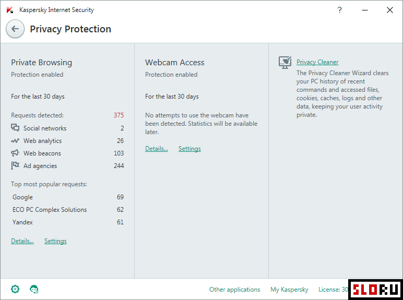Click the ECO PC Complex Solutions entry
Image resolution: width=403 pixels, height=300 pixels.
click(50, 210)
